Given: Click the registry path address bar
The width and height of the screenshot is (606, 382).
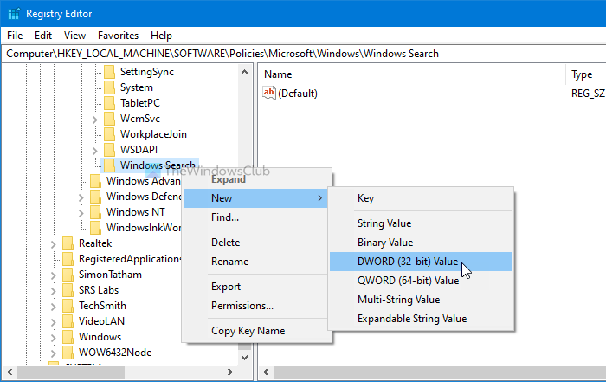Looking at the screenshot, I should coord(303,53).
